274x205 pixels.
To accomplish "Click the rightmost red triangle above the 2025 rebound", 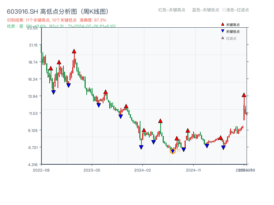I will click(244, 95).
